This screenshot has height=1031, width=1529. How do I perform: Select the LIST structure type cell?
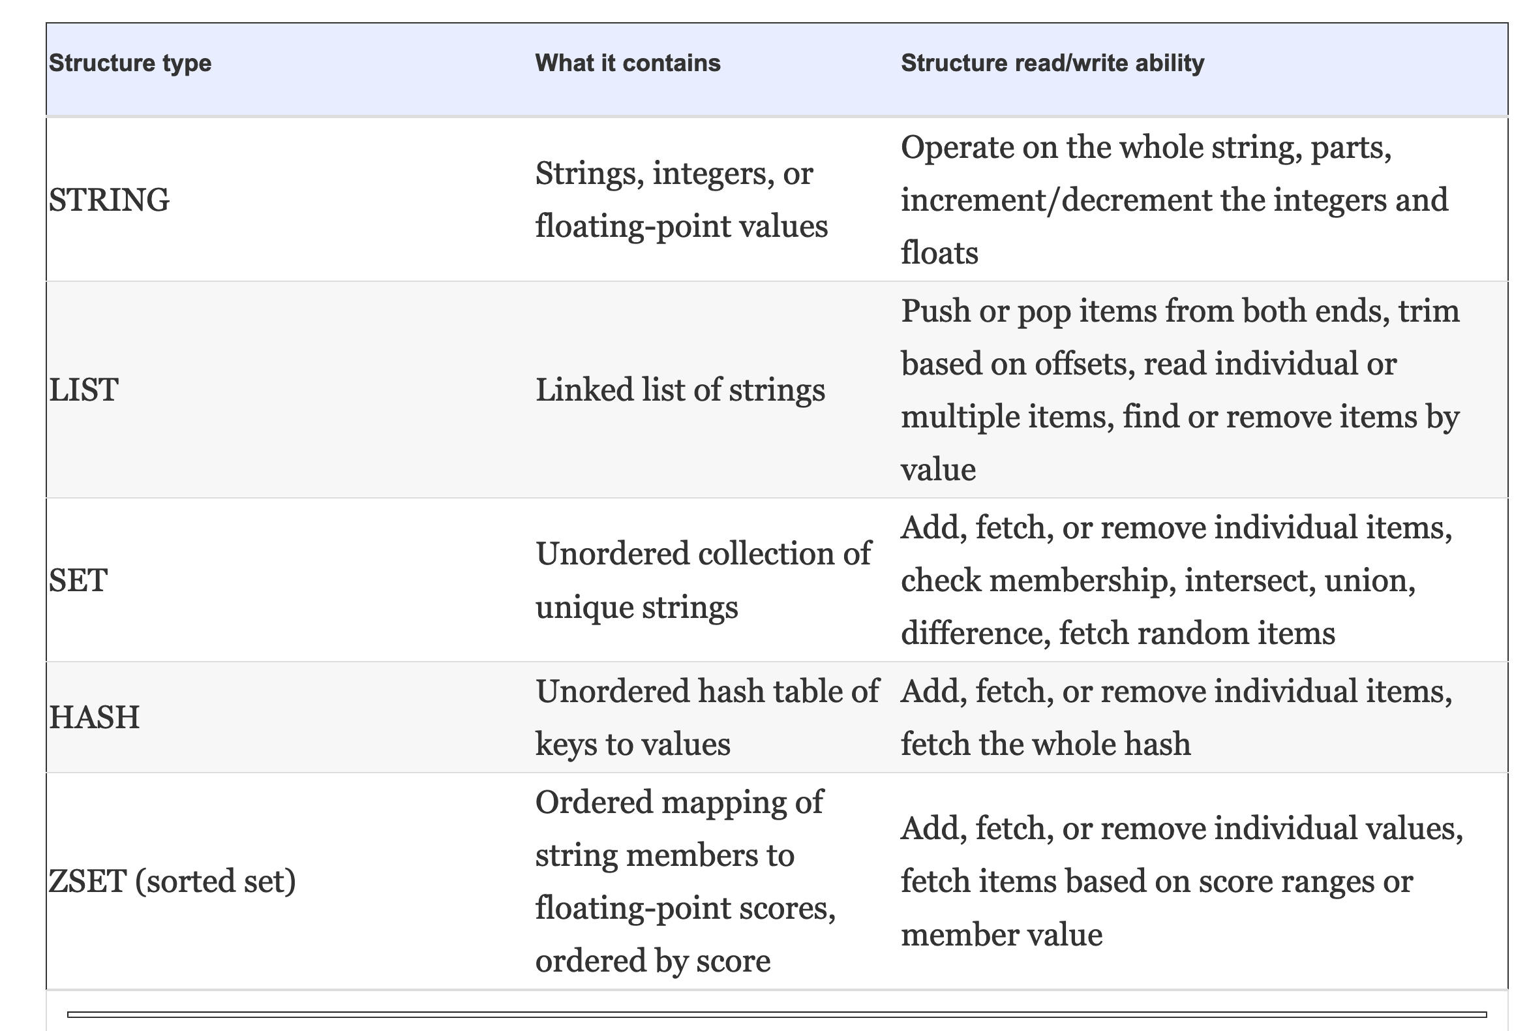click(x=83, y=390)
